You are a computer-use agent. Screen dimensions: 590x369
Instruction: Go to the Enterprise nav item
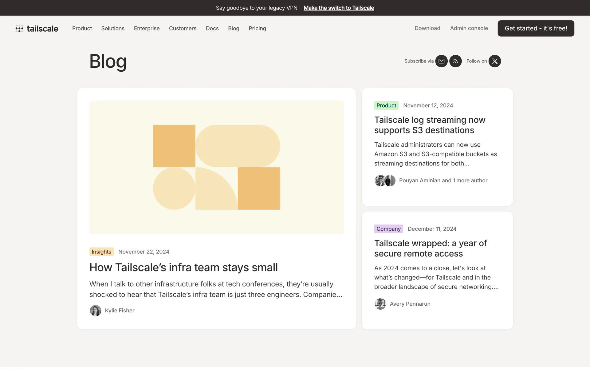click(x=147, y=28)
